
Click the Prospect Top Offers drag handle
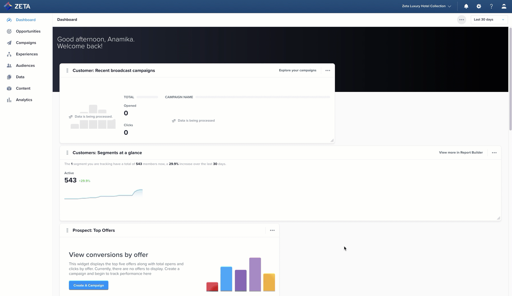click(x=67, y=230)
